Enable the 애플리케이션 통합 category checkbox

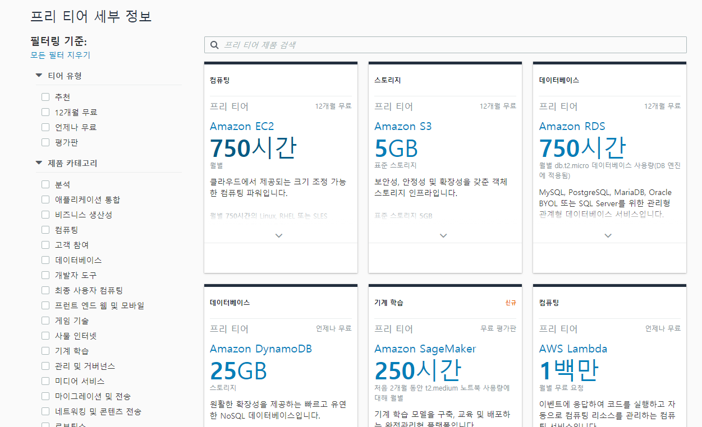coord(45,199)
